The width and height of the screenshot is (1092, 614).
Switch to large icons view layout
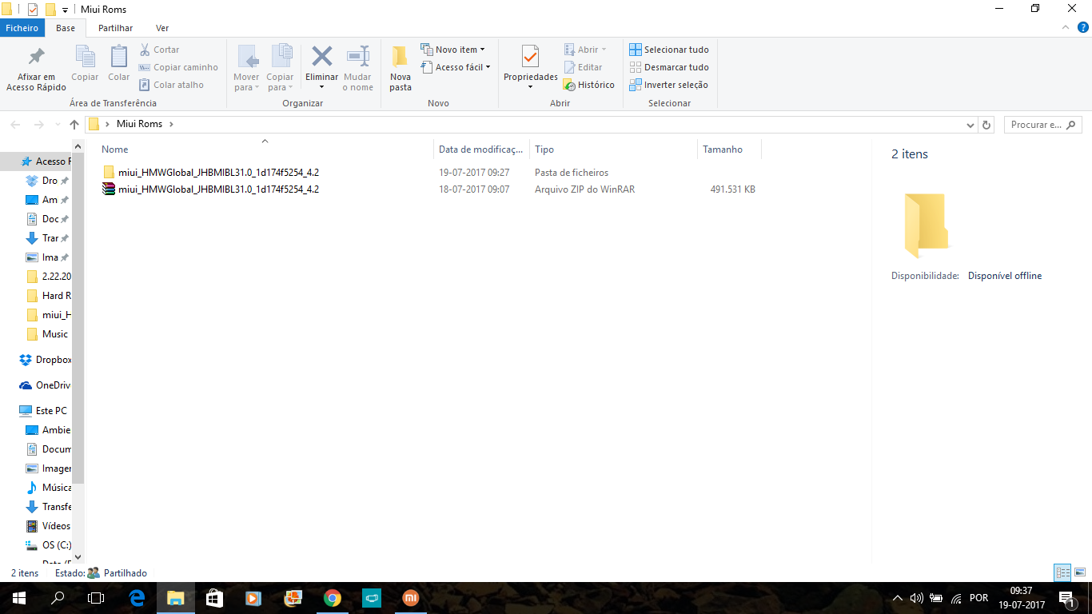1080,572
